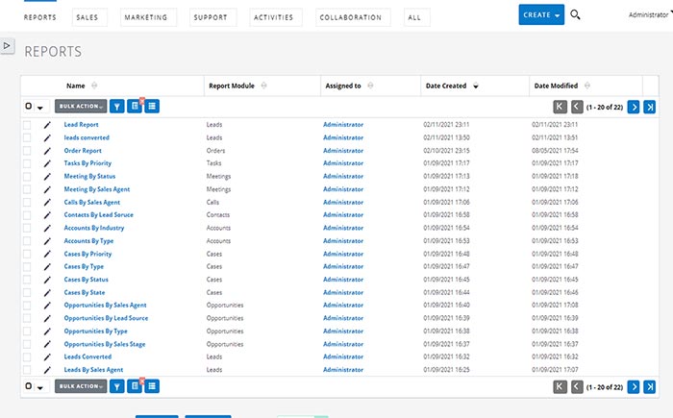
Task: Click the list view icon in top toolbar
Action: tap(152, 106)
